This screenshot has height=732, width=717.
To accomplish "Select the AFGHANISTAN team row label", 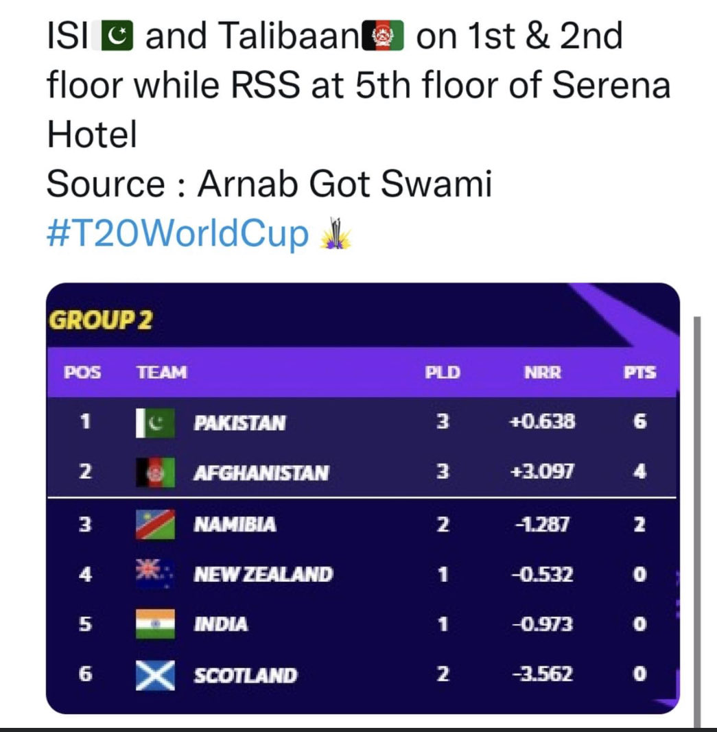I will tap(261, 473).
